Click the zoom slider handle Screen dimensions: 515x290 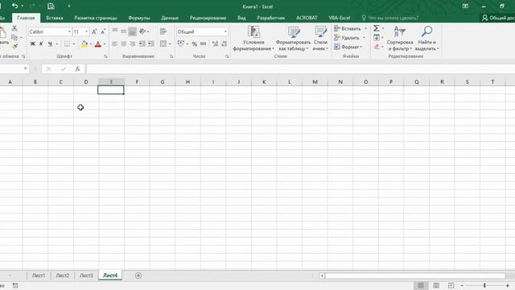[484, 285]
